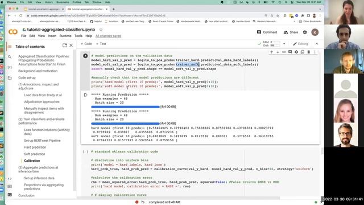This screenshot has height=205, width=364.
Task: Open more cell actions menu
Action: pos(315,52)
